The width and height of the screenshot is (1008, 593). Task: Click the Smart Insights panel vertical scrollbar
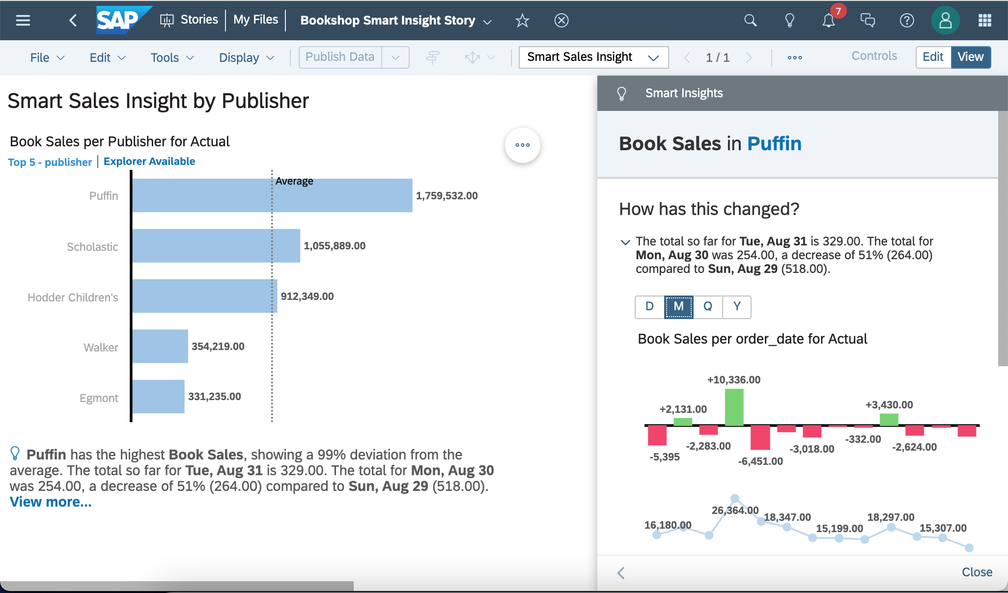pyautogui.click(x=1003, y=239)
